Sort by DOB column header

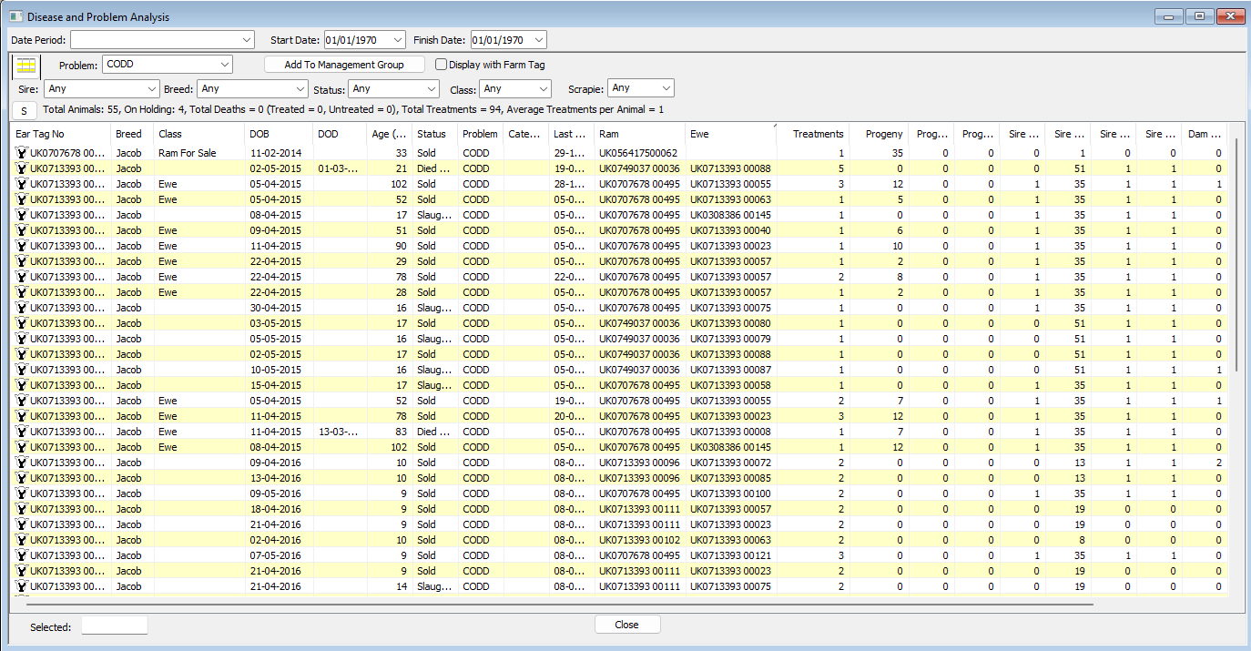click(280, 134)
